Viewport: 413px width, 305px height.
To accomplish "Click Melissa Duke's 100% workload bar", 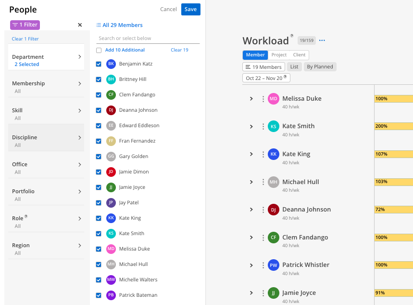I will (x=393, y=99).
